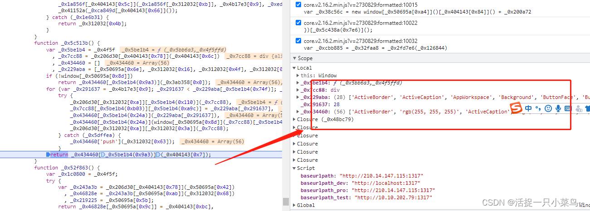Open the emoji smiley panel
Screen dimensions: 590x211
(x=548, y=108)
